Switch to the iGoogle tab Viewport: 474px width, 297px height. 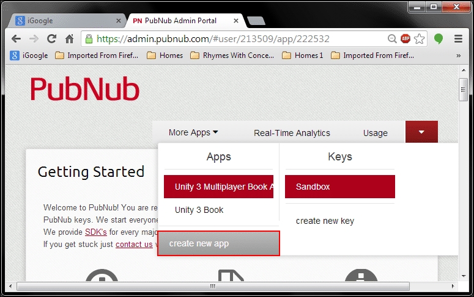65,21
